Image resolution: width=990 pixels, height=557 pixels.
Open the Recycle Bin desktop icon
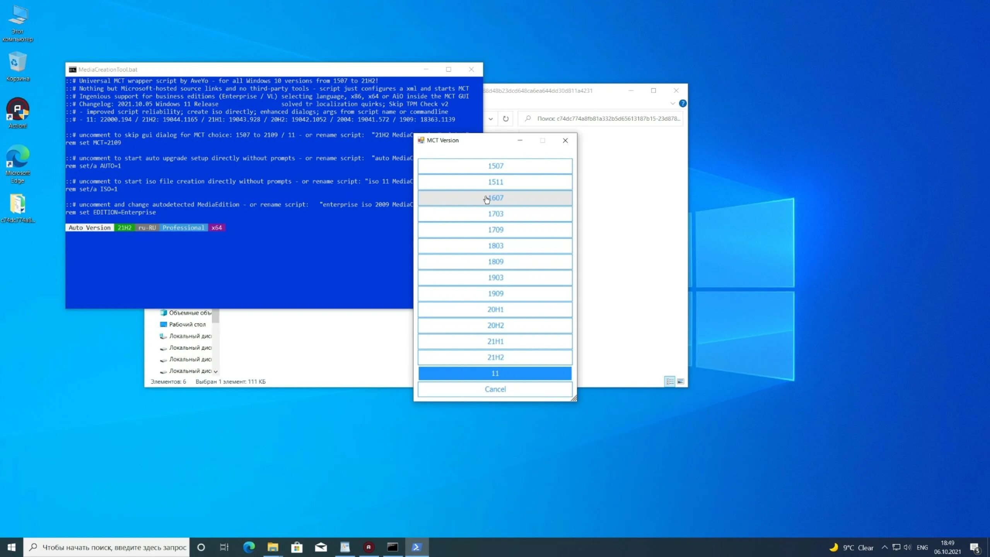pyautogui.click(x=17, y=67)
